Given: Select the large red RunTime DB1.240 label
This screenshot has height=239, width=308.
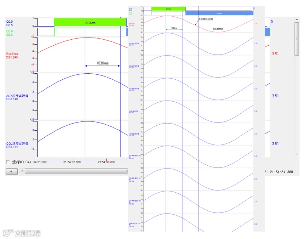Looking at the screenshot, I should tap(12, 56).
